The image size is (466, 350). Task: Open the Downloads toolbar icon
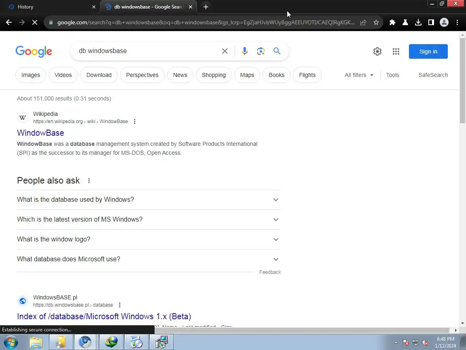tap(418, 22)
